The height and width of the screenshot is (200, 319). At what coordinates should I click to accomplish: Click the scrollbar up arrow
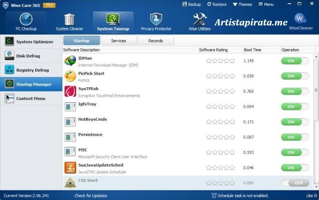pos(316,56)
